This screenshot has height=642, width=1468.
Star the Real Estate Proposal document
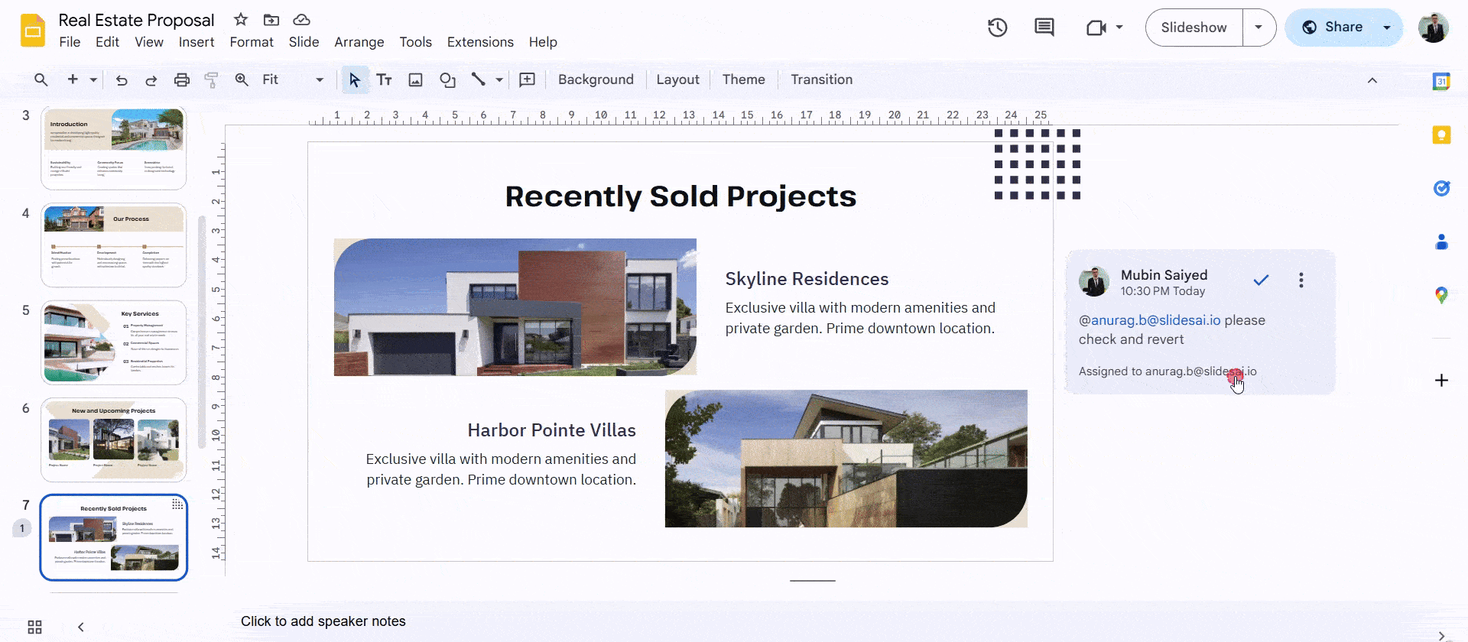pos(241,20)
